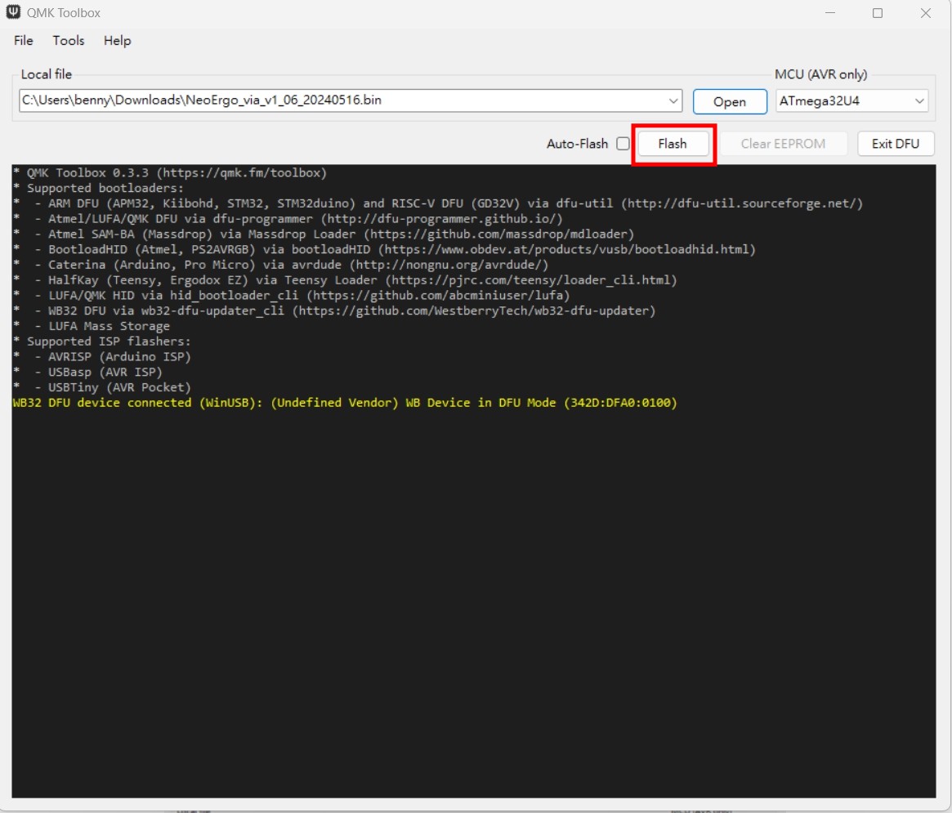Click the 'Supported bootloaders:' log line
This screenshot has height=813, width=952.
tap(98, 188)
